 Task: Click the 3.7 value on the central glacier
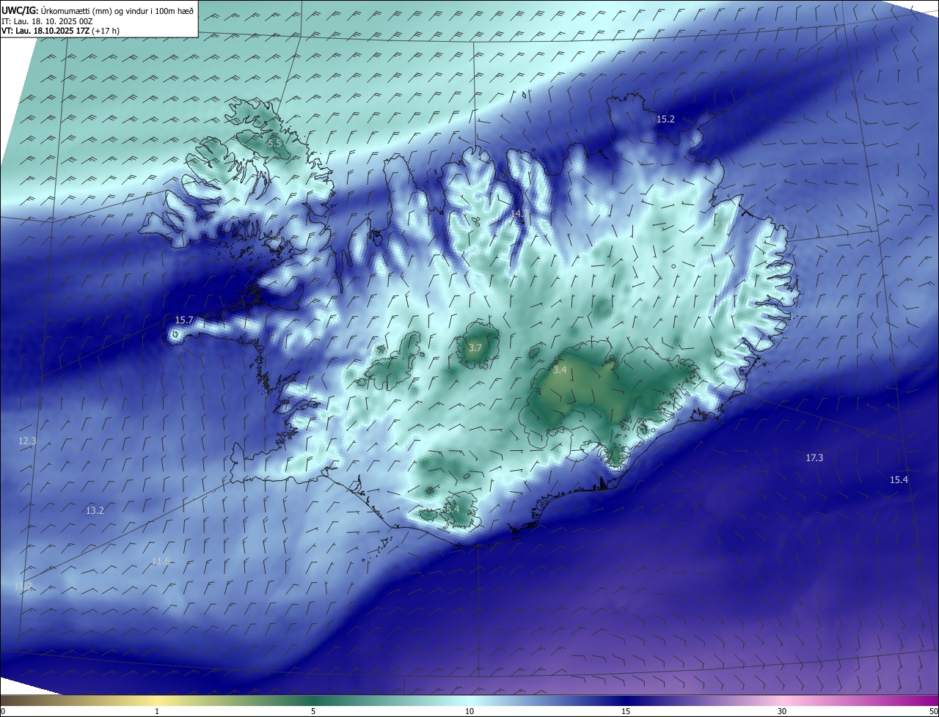[475, 348]
